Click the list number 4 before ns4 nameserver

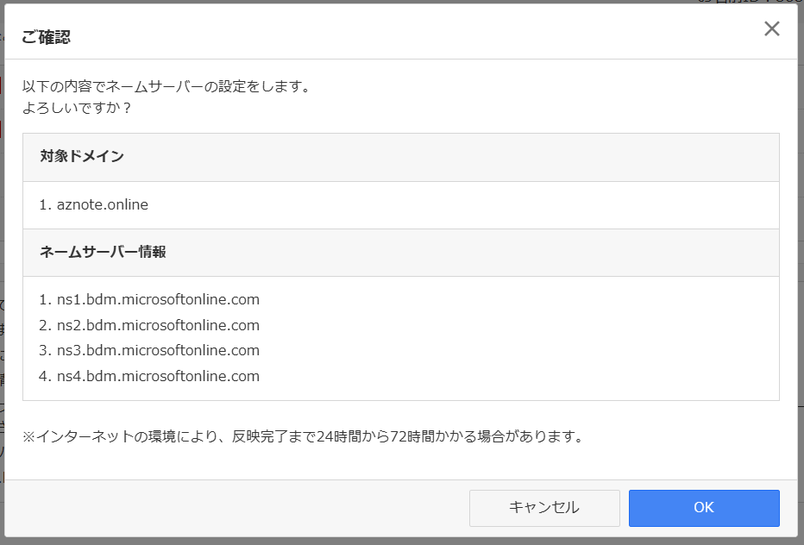[46, 376]
